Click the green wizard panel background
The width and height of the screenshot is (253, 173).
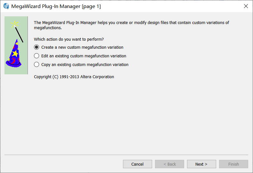[9, 69]
